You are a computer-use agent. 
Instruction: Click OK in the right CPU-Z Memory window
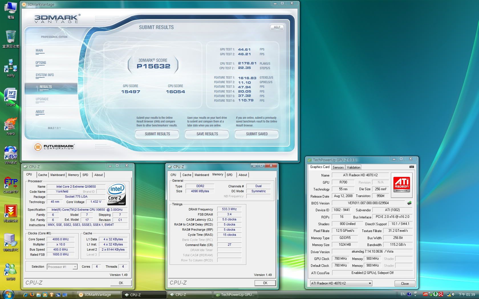pyautogui.click(x=265, y=283)
